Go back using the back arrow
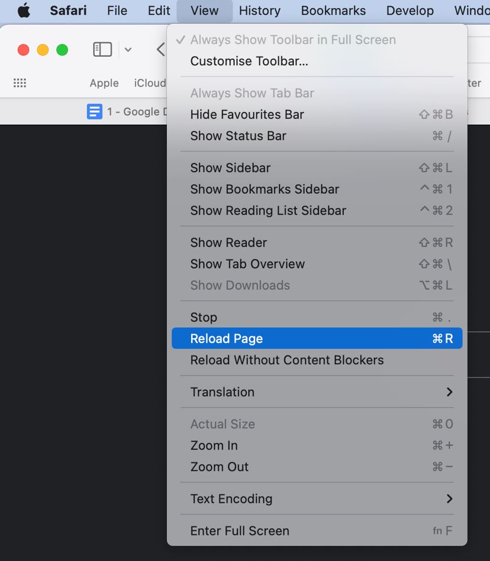This screenshot has height=561, width=490. [x=161, y=50]
